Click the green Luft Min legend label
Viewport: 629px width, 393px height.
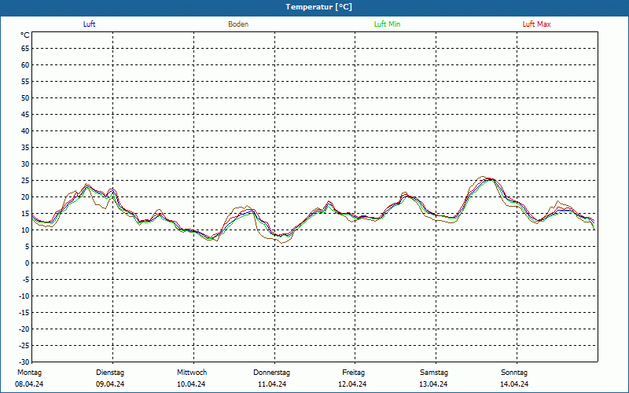tap(387, 24)
